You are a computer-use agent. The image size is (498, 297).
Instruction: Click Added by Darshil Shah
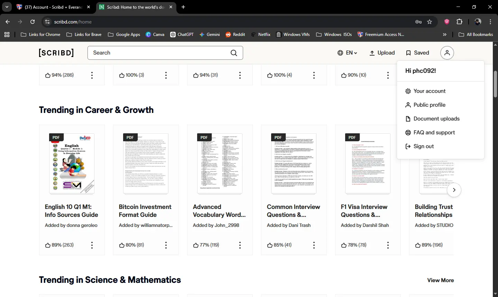tap(365, 225)
